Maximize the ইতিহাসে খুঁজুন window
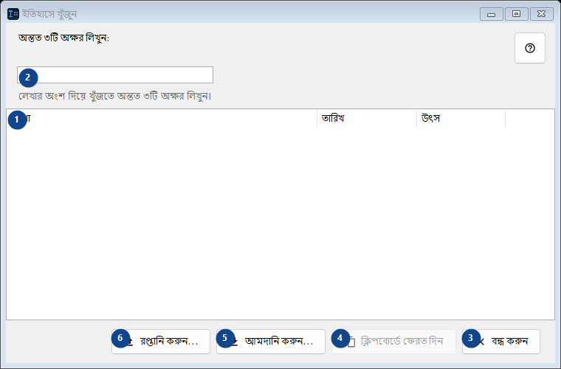Screen dimensions: 561x369 click(516, 14)
